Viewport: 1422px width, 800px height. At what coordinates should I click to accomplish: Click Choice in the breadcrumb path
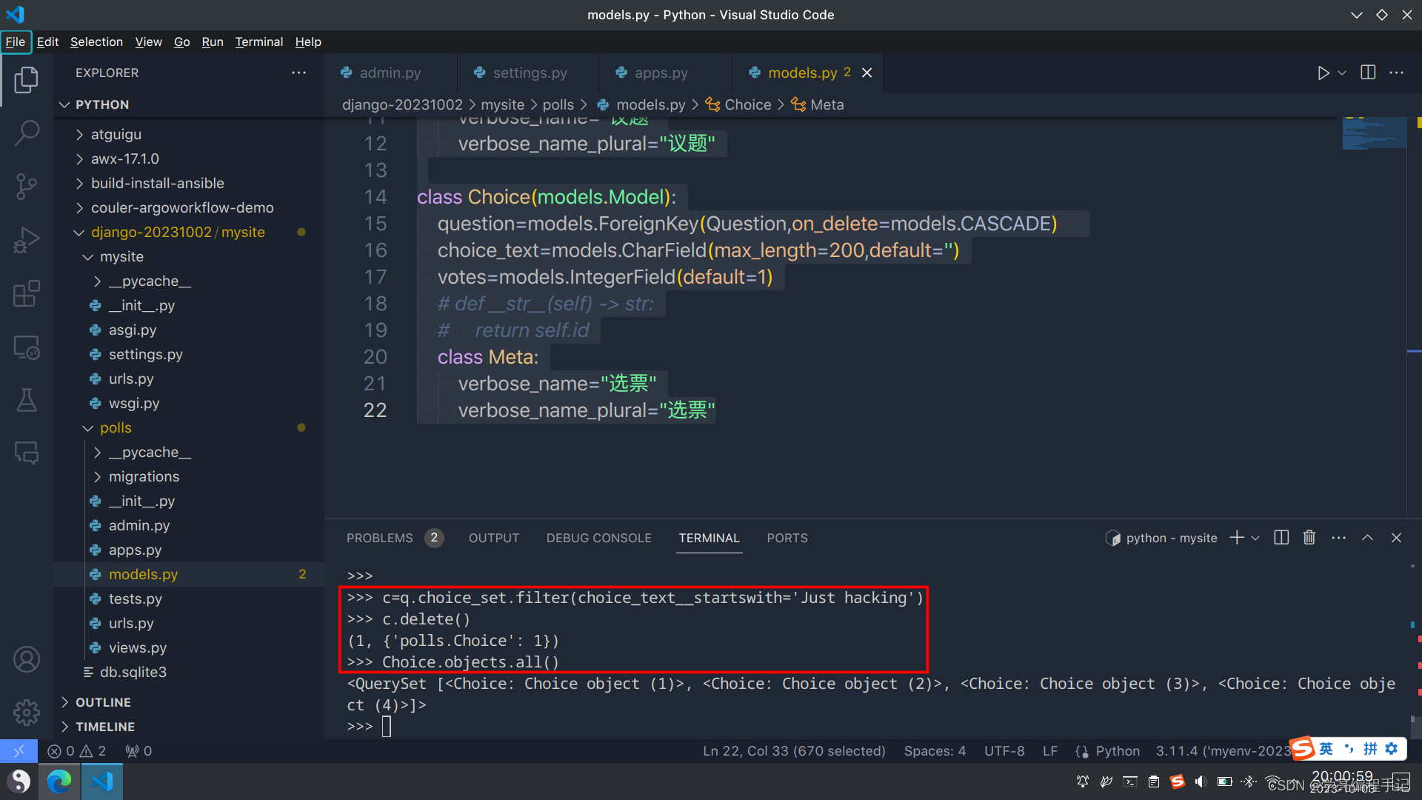click(x=747, y=104)
